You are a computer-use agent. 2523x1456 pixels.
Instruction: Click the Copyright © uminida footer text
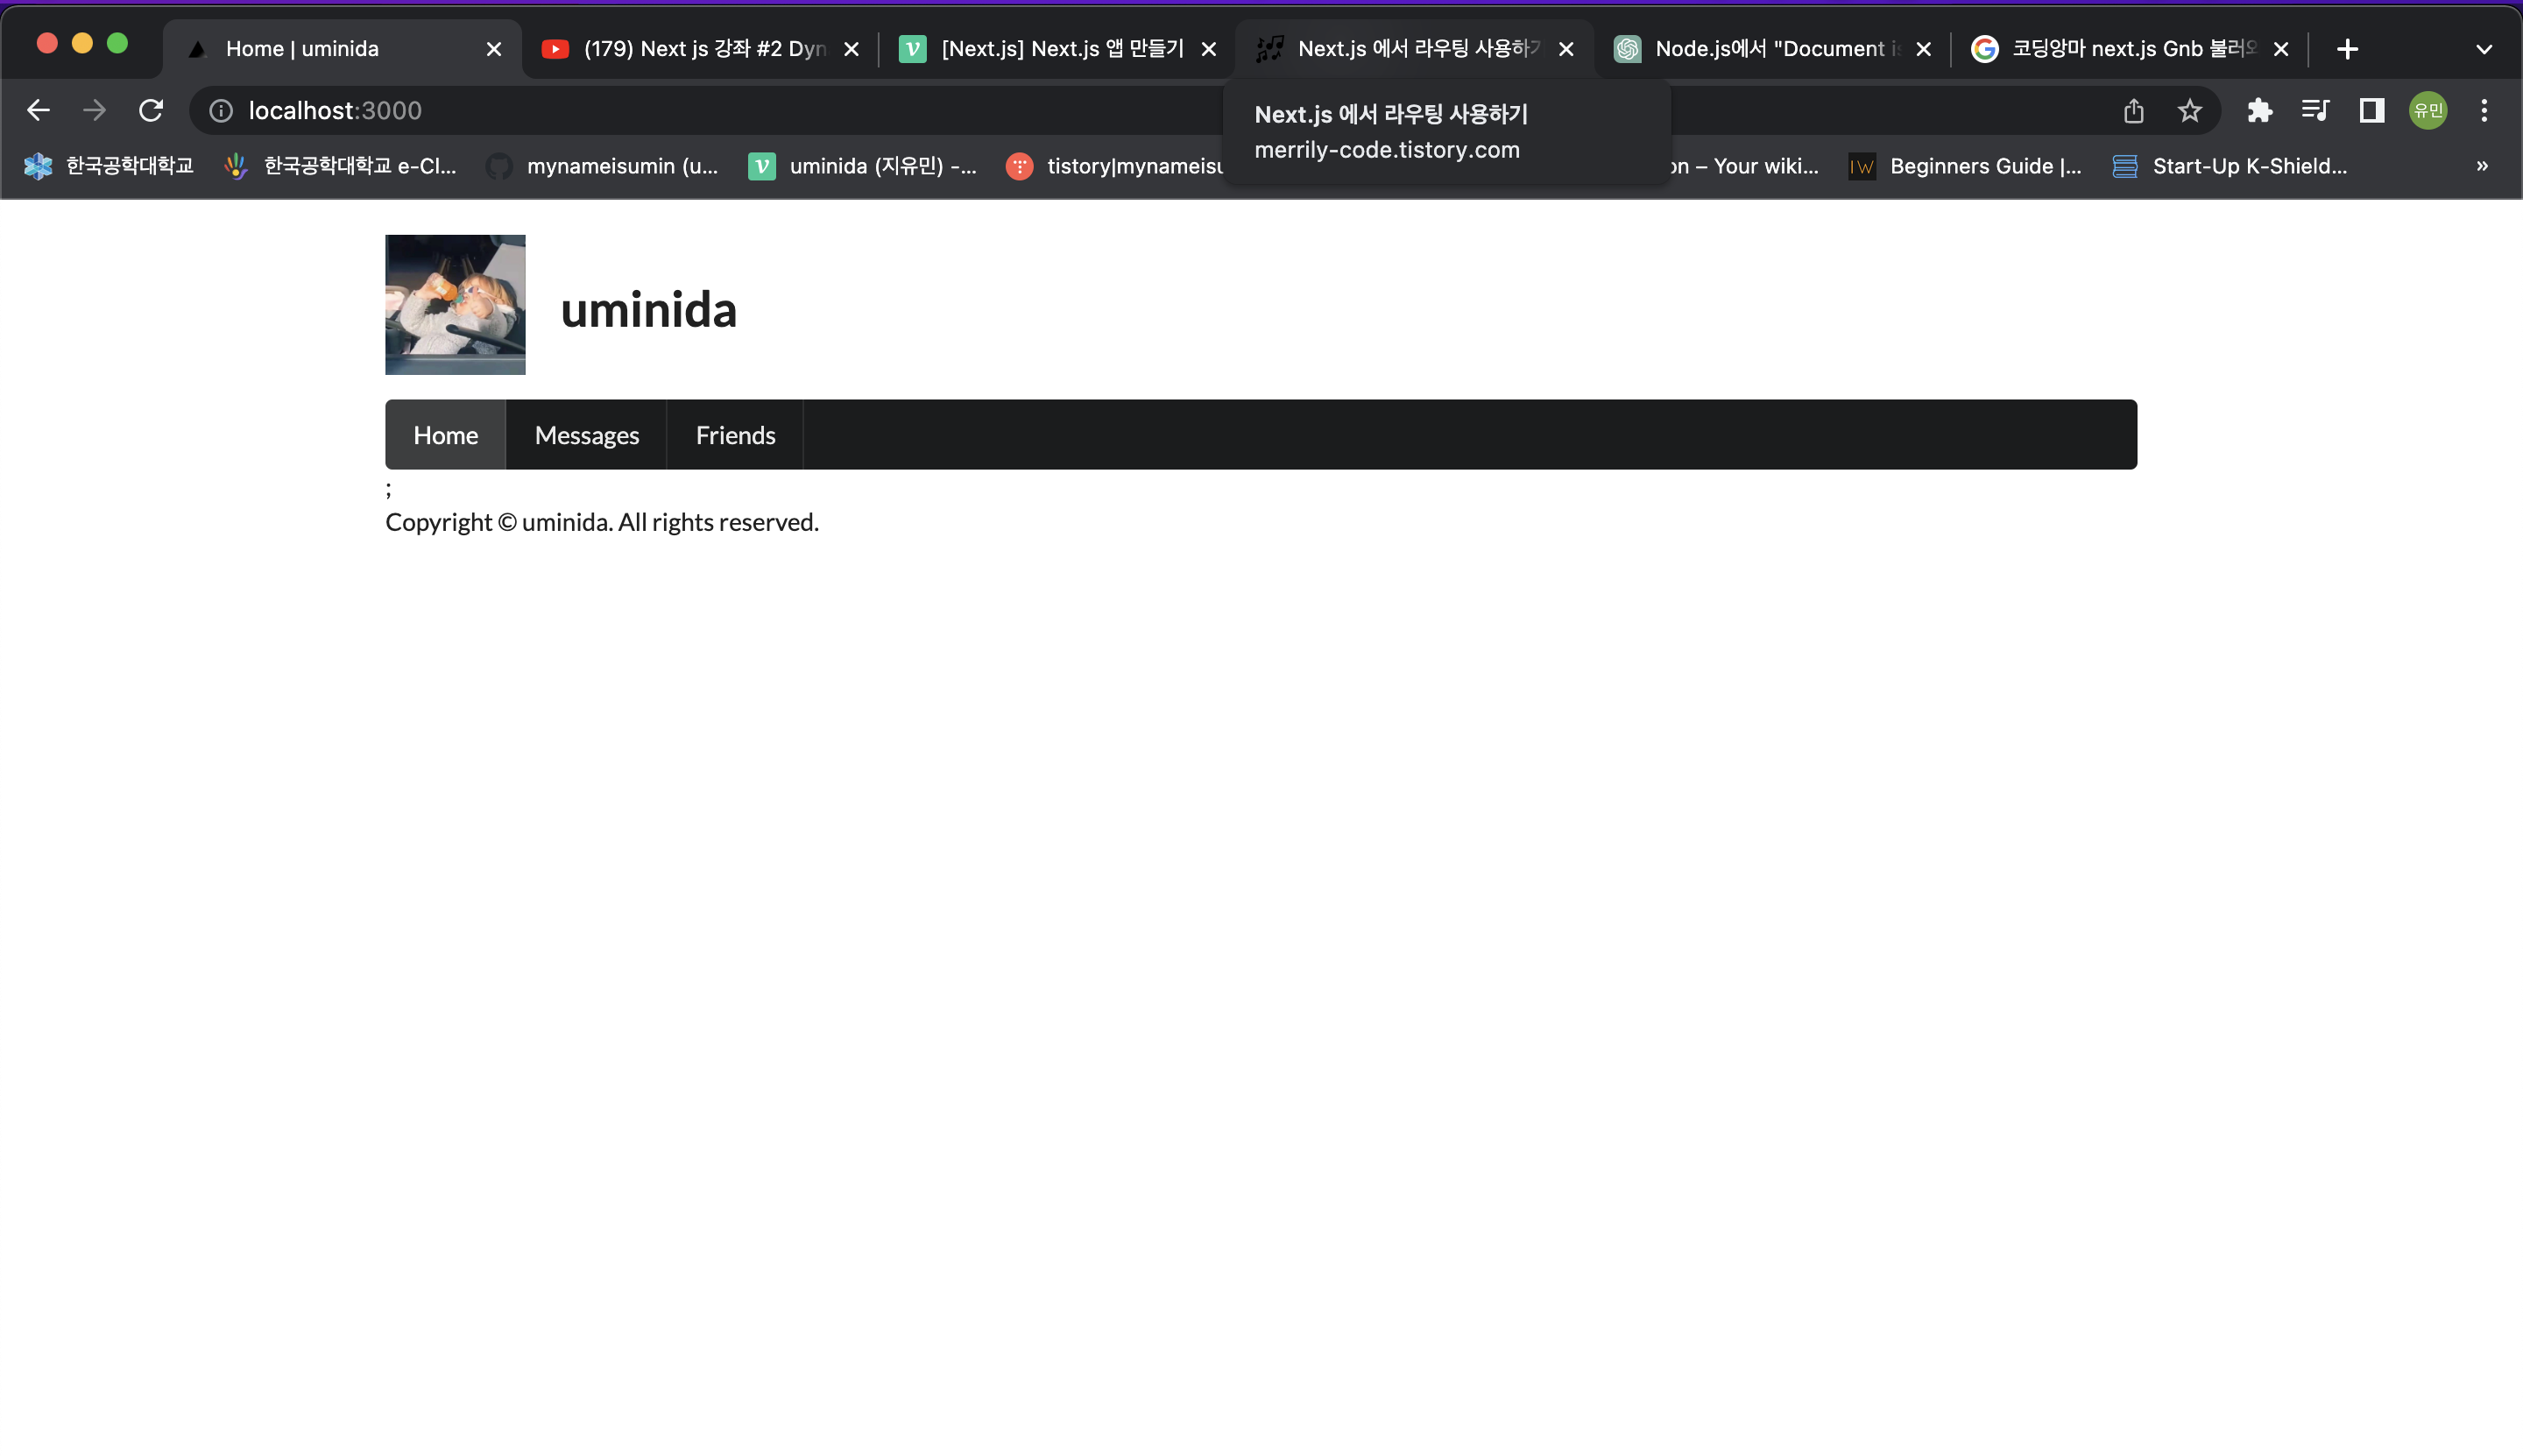tap(602, 522)
